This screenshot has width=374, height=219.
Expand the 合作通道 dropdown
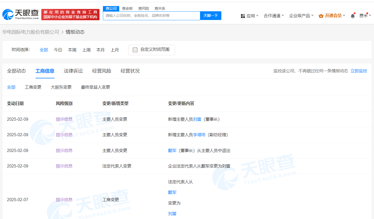[x=272, y=16]
